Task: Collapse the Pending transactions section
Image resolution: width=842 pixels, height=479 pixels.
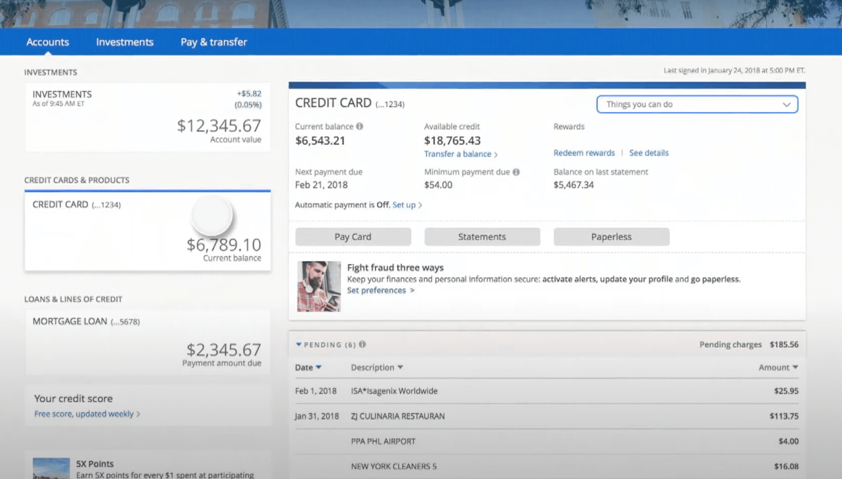Action: click(299, 344)
